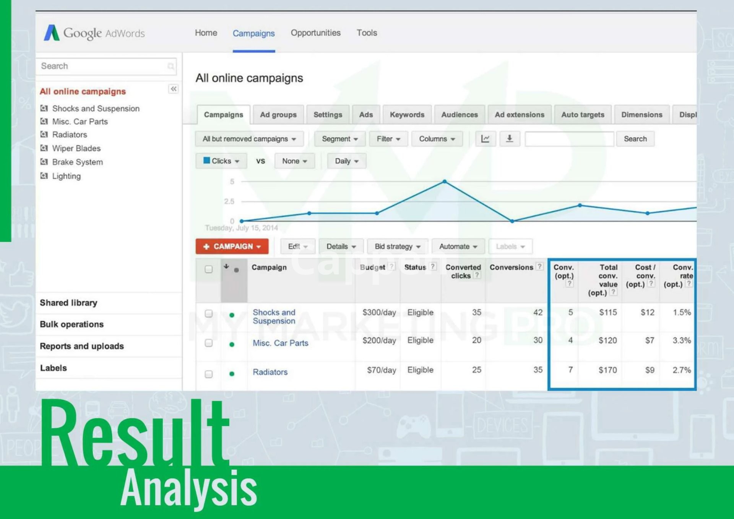Click the Conversions column help icon
The image size is (734, 519).
[539, 267]
